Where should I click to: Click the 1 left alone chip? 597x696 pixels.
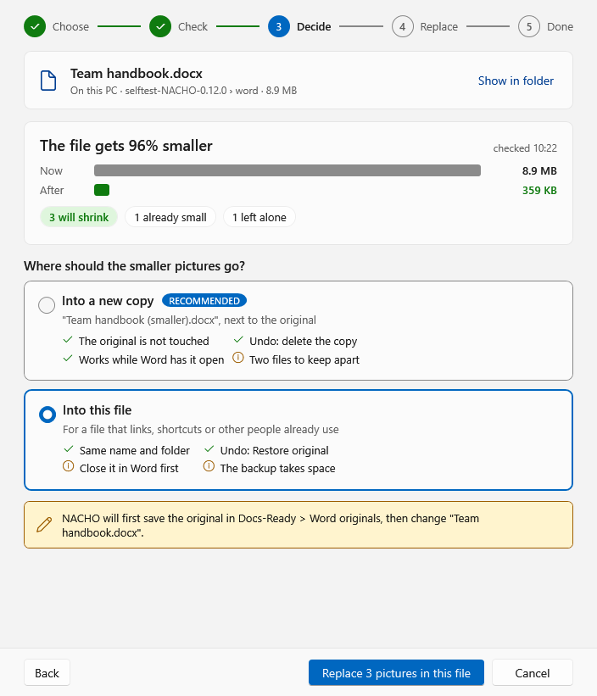(x=259, y=217)
